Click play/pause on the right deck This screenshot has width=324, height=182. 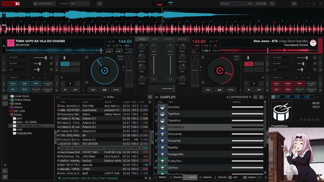[219, 90]
